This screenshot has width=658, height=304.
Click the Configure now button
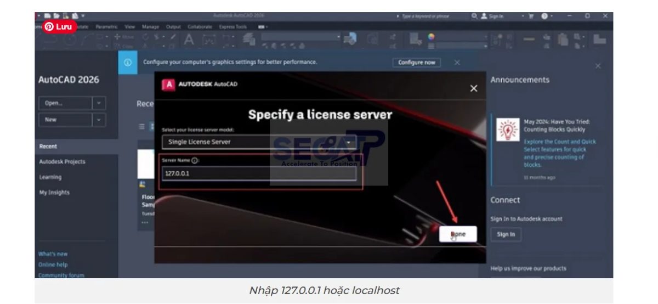click(x=417, y=63)
